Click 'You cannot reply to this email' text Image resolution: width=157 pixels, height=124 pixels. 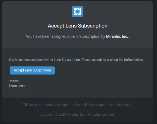pos(110,105)
